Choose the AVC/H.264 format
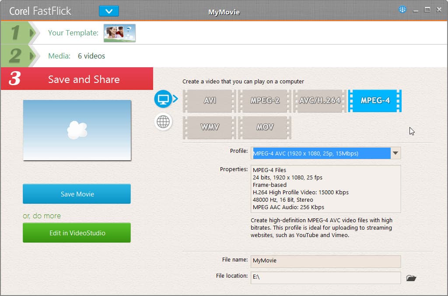 (319, 101)
